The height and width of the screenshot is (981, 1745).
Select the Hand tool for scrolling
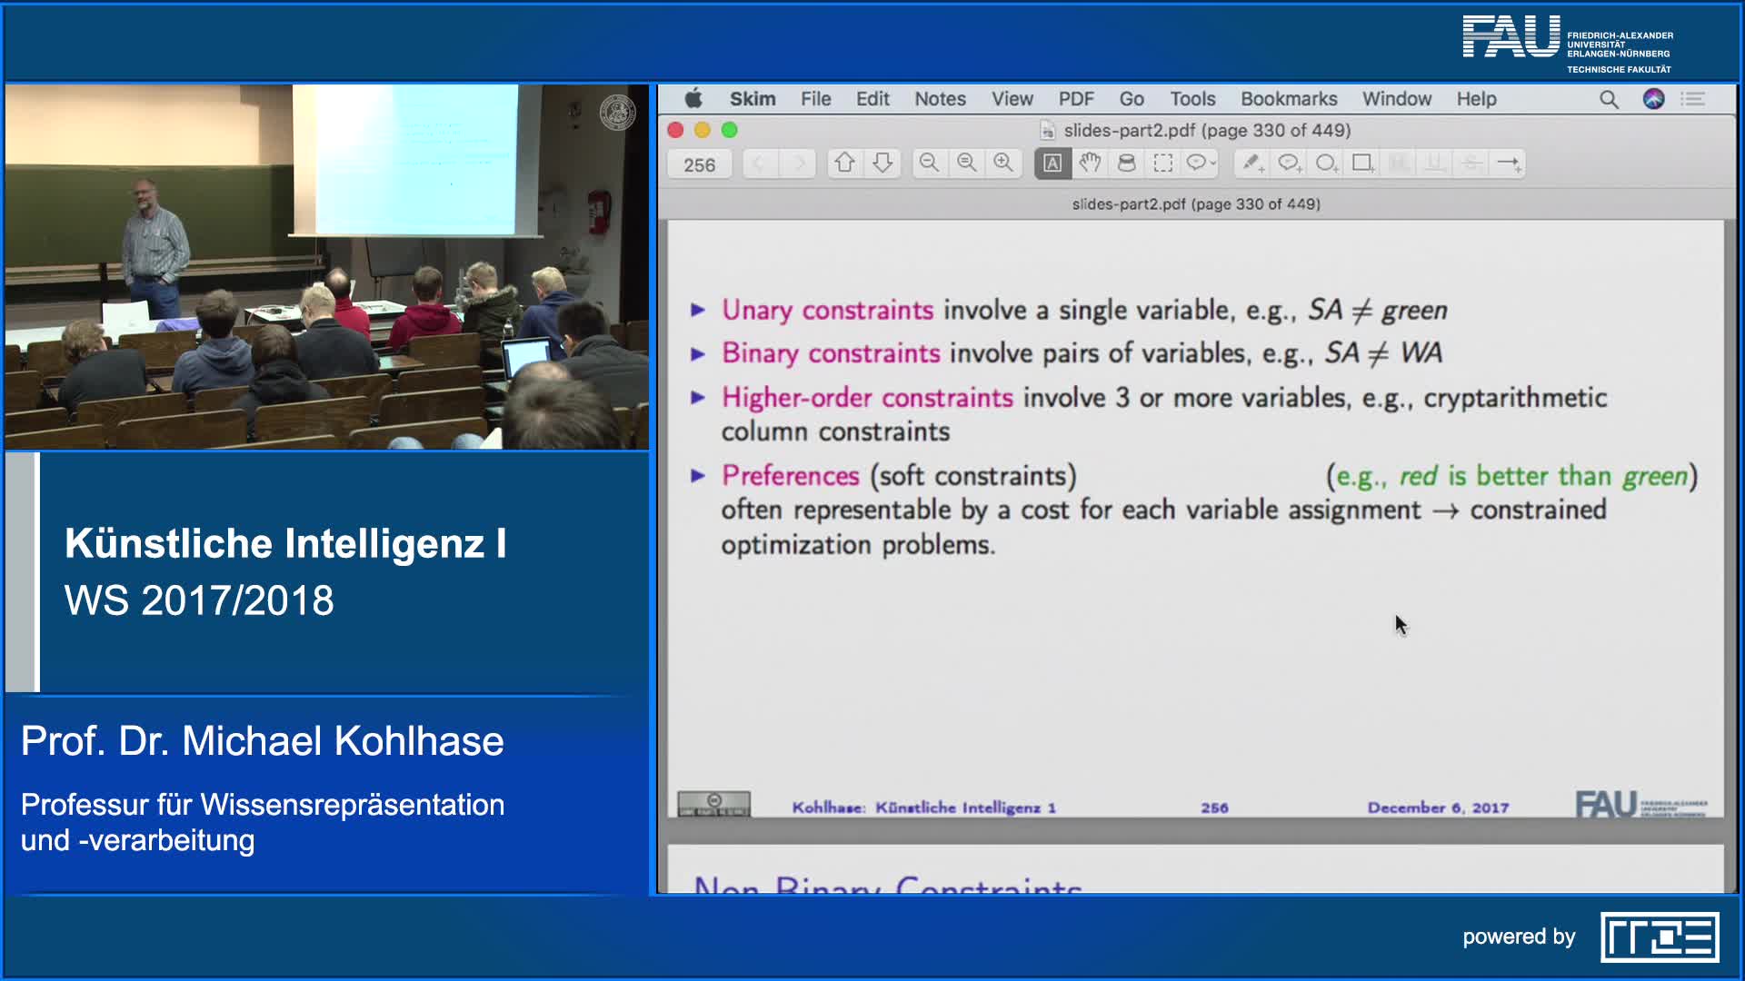(1090, 163)
